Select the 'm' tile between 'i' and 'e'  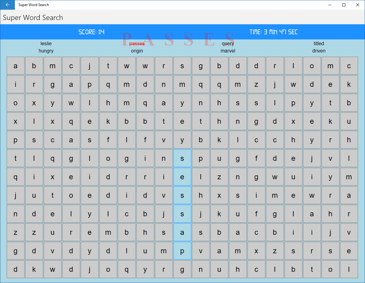(x=275, y=195)
